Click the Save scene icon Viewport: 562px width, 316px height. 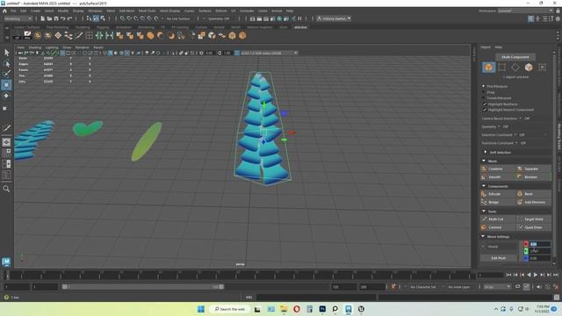(x=56, y=18)
